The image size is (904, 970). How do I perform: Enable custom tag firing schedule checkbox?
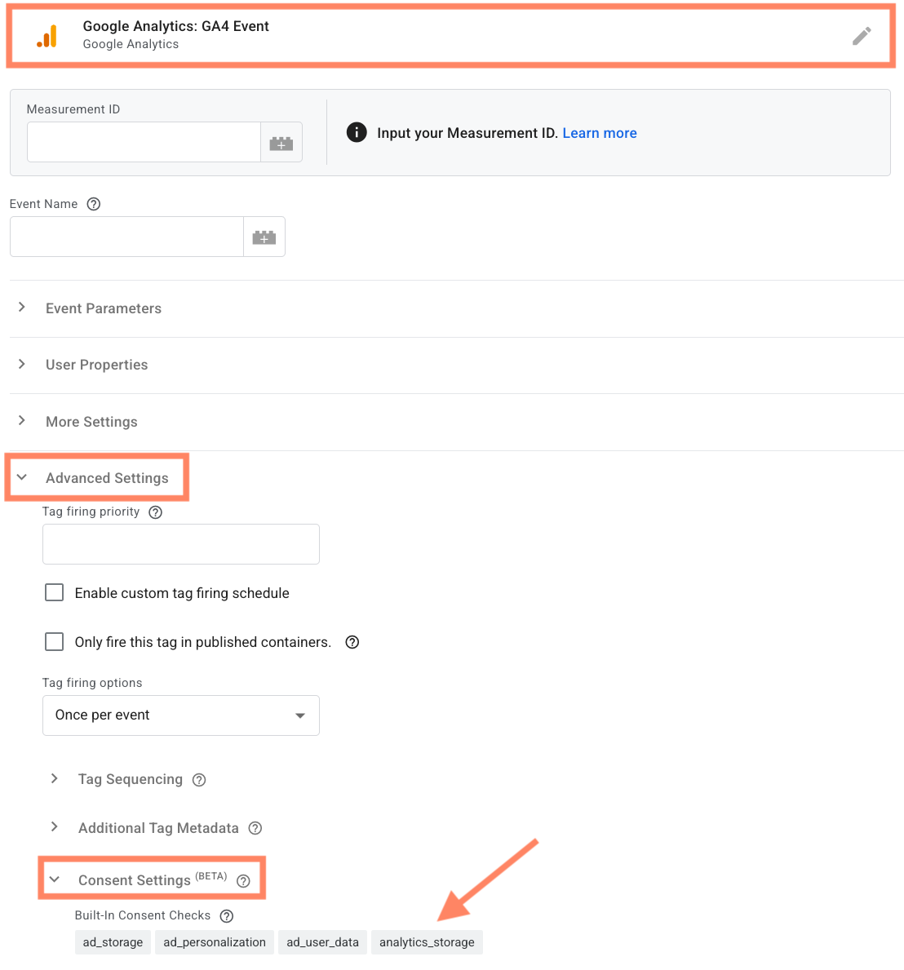[55, 593]
